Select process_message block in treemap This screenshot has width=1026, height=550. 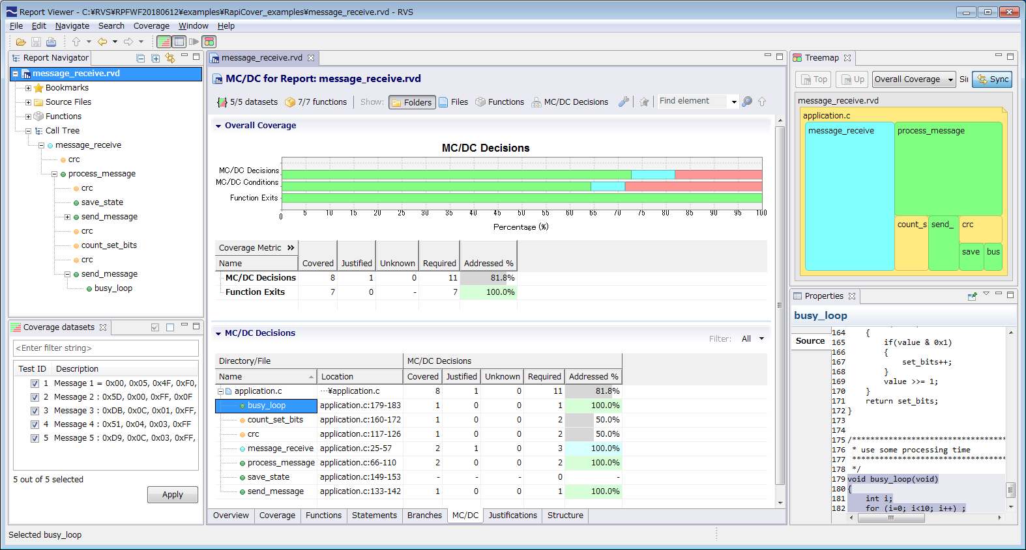point(948,169)
